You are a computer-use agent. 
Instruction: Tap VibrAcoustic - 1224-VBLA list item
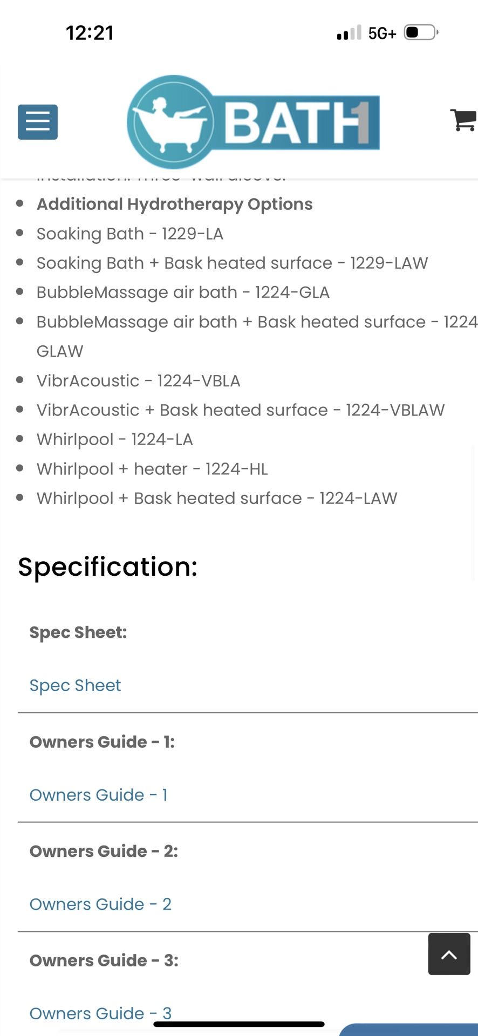coord(138,381)
